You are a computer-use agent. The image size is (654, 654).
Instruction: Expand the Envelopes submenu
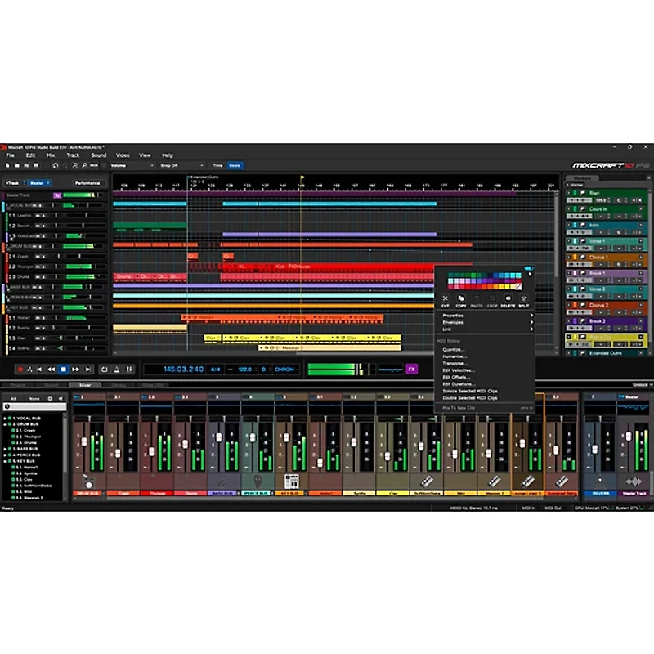pyautogui.click(x=452, y=322)
